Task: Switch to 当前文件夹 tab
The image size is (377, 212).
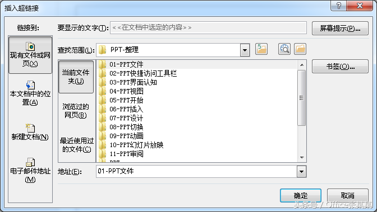Action: point(76,77)
